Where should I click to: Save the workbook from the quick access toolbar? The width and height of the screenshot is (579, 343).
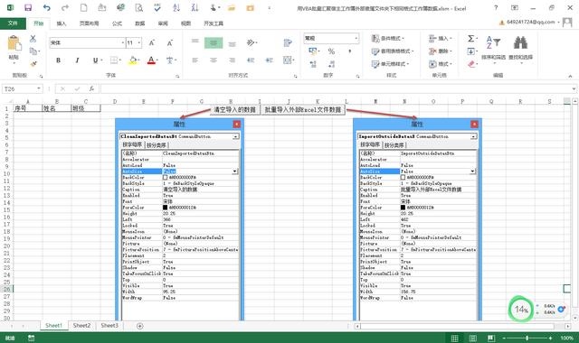28,8
